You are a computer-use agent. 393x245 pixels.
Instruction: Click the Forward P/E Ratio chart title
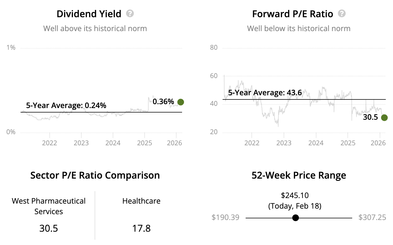293,14
